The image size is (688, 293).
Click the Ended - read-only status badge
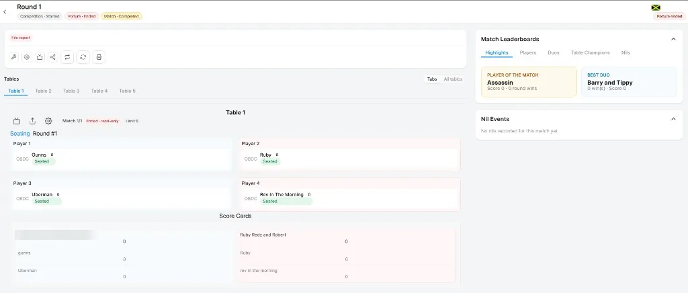(102, 121)
